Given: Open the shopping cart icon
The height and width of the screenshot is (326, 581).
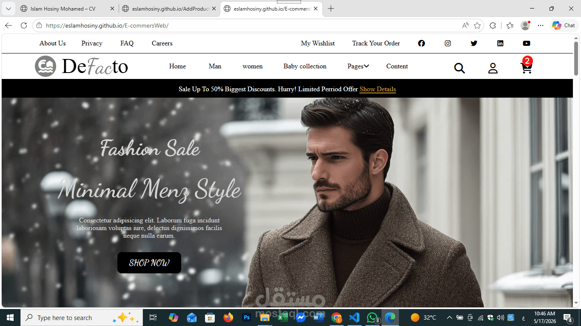Looking at the screenshot, I should pos(527,67).
